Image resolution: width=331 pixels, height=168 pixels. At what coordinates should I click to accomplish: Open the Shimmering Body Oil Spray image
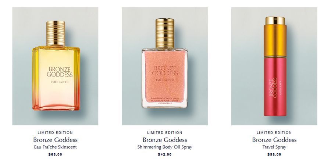(x=165, y=66)
